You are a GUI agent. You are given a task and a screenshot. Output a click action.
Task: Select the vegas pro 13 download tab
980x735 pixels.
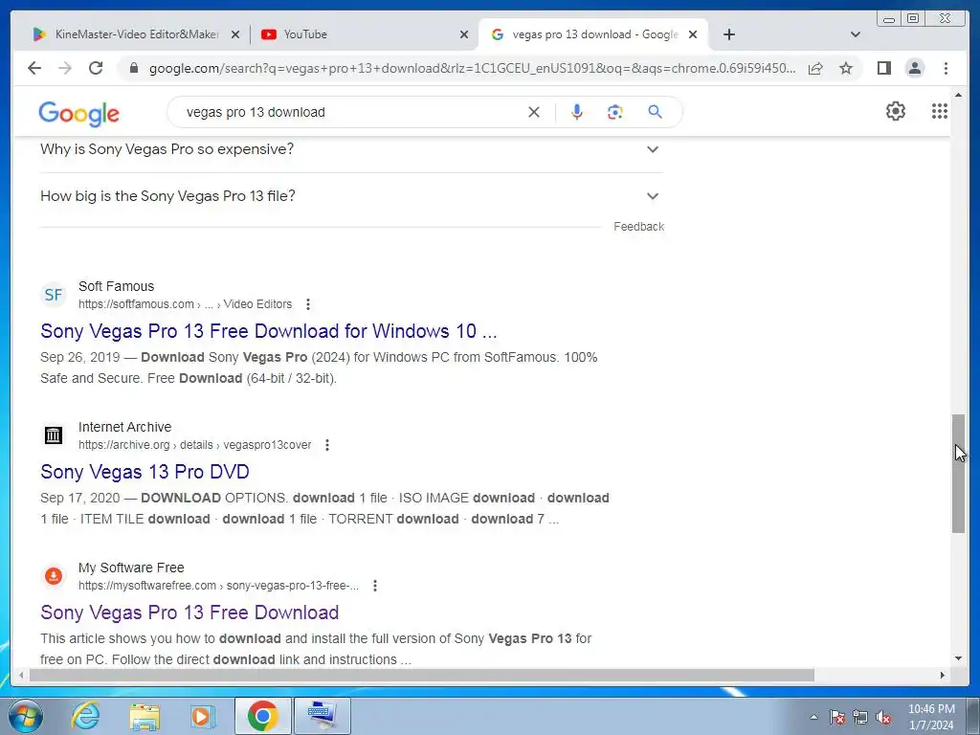[x=592, y=34]
